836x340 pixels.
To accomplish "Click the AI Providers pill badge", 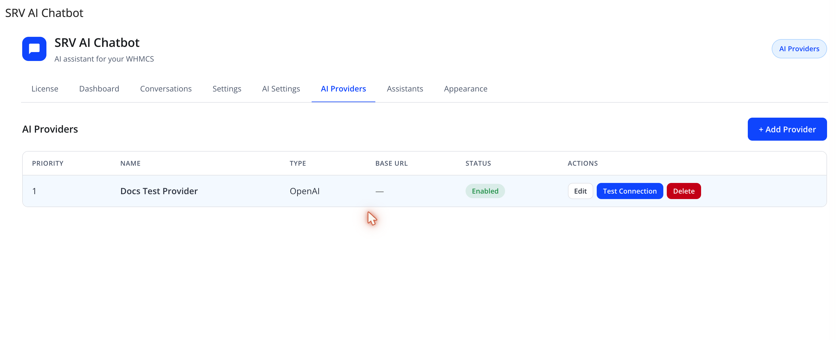I will click(799, 49).
